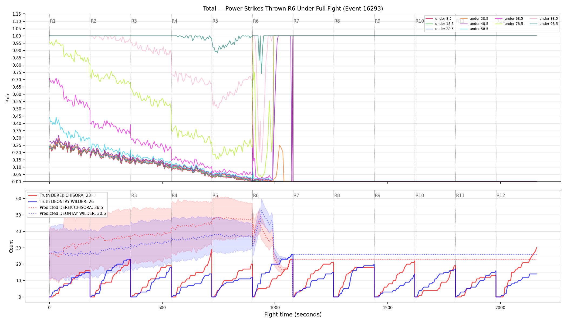The height and width of the screenshot is (324, 567).
Task: Select the 'Fight time (seconds)' axis label
Action: [293, 315]
